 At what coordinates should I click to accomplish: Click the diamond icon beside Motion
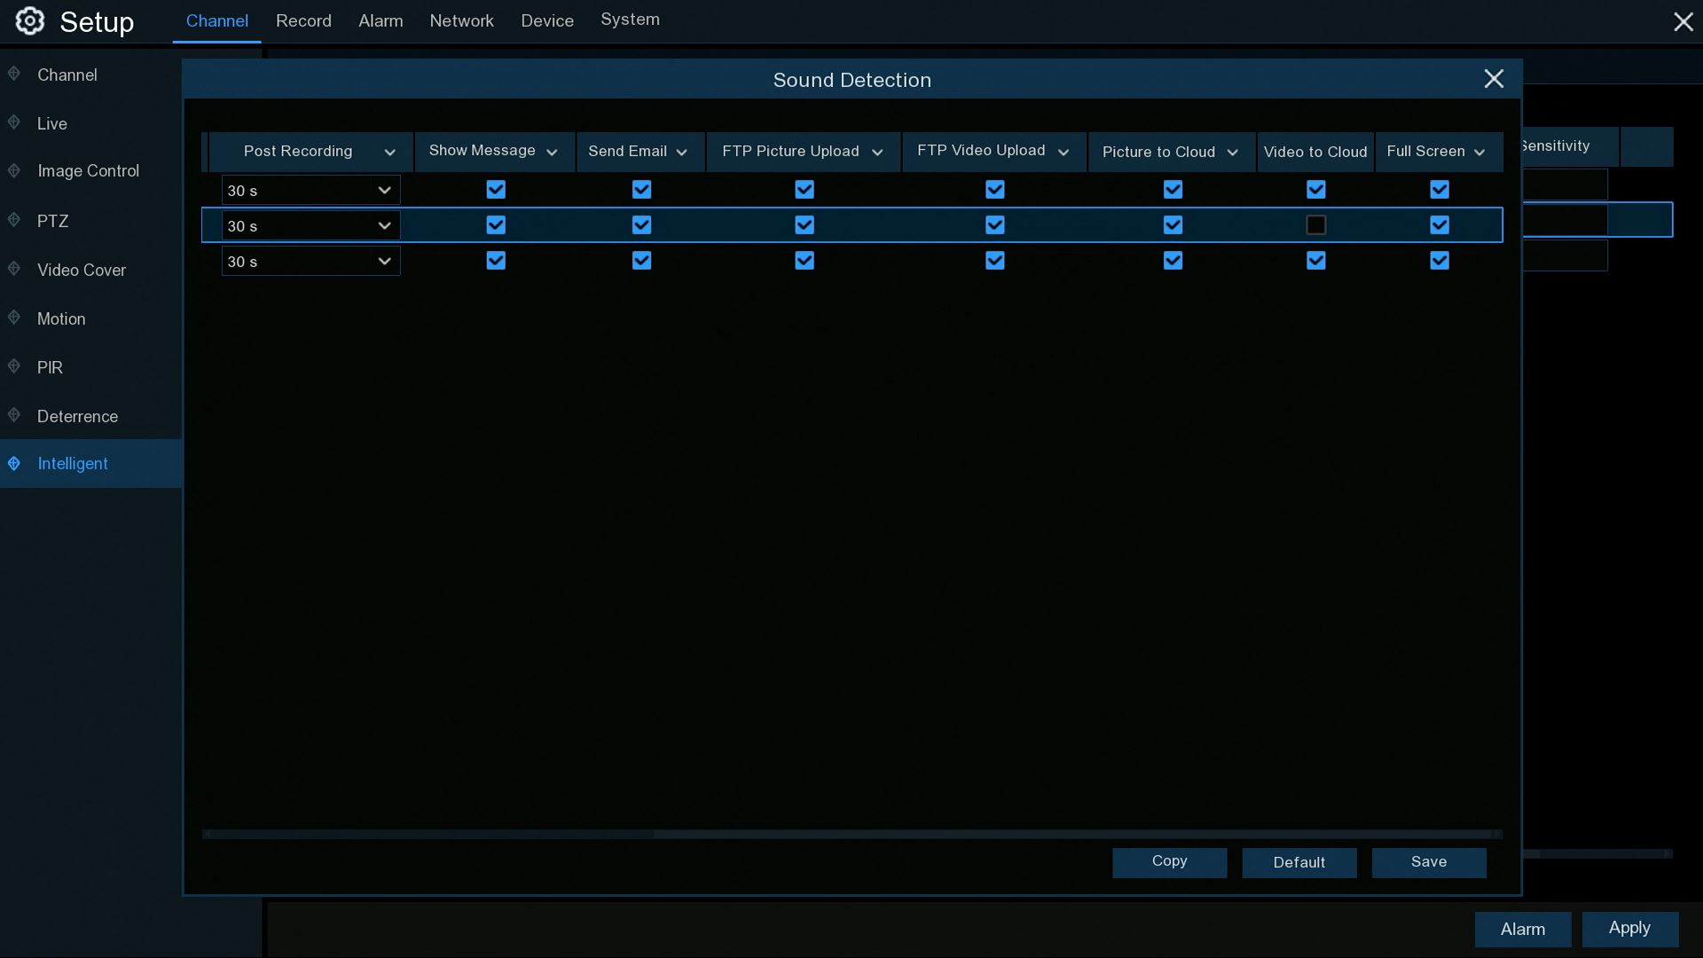point(14,318)
